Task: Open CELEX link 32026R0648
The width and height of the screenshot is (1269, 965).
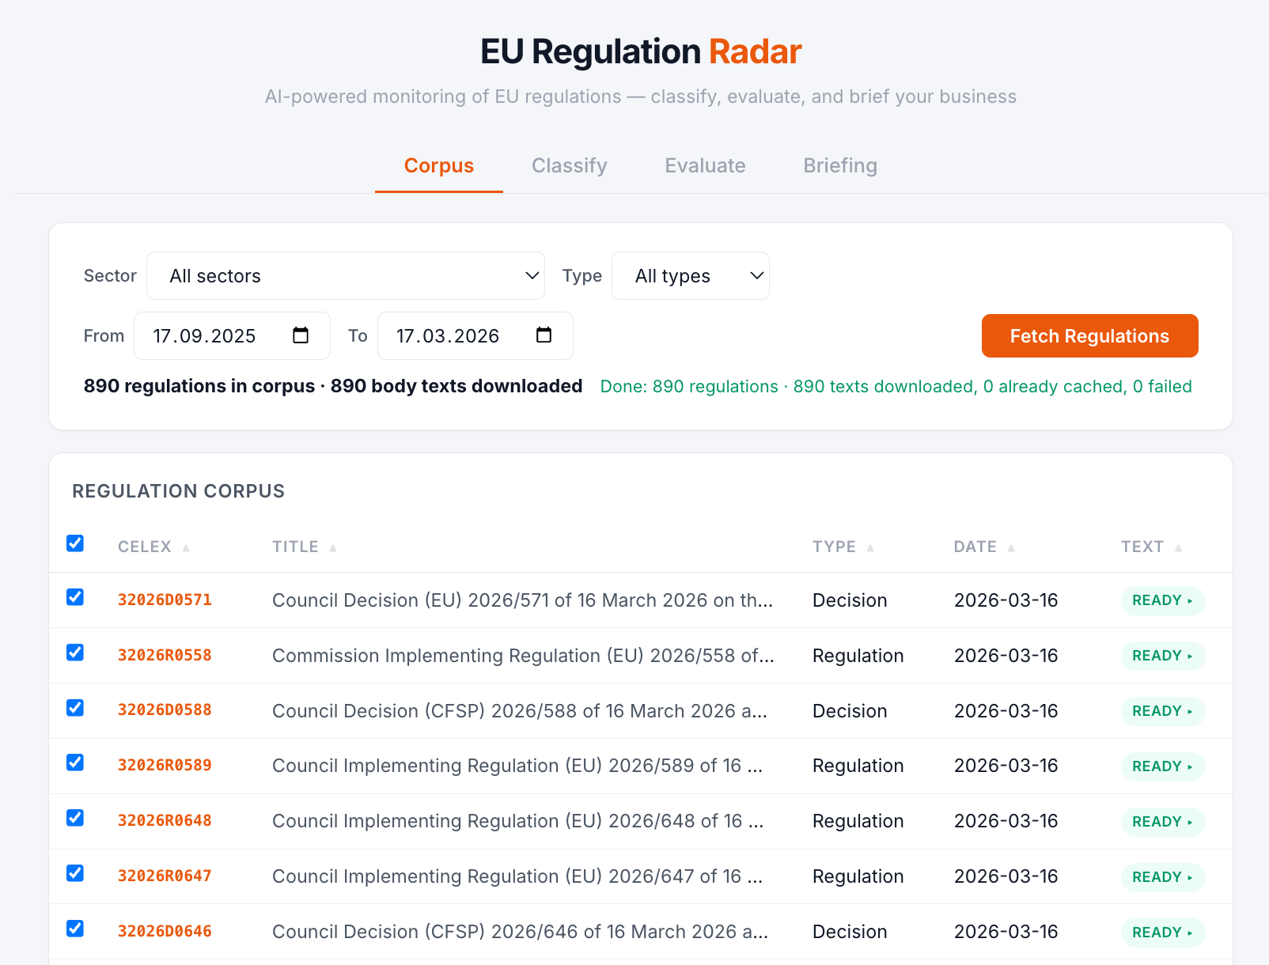Action: [165, 821]
